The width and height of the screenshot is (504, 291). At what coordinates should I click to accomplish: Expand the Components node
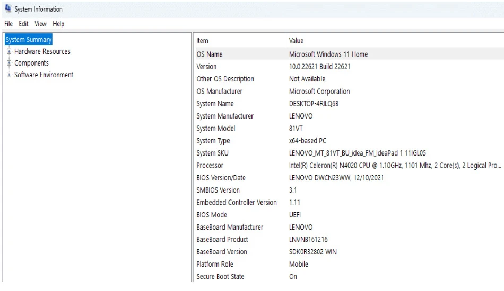[9, 63]
